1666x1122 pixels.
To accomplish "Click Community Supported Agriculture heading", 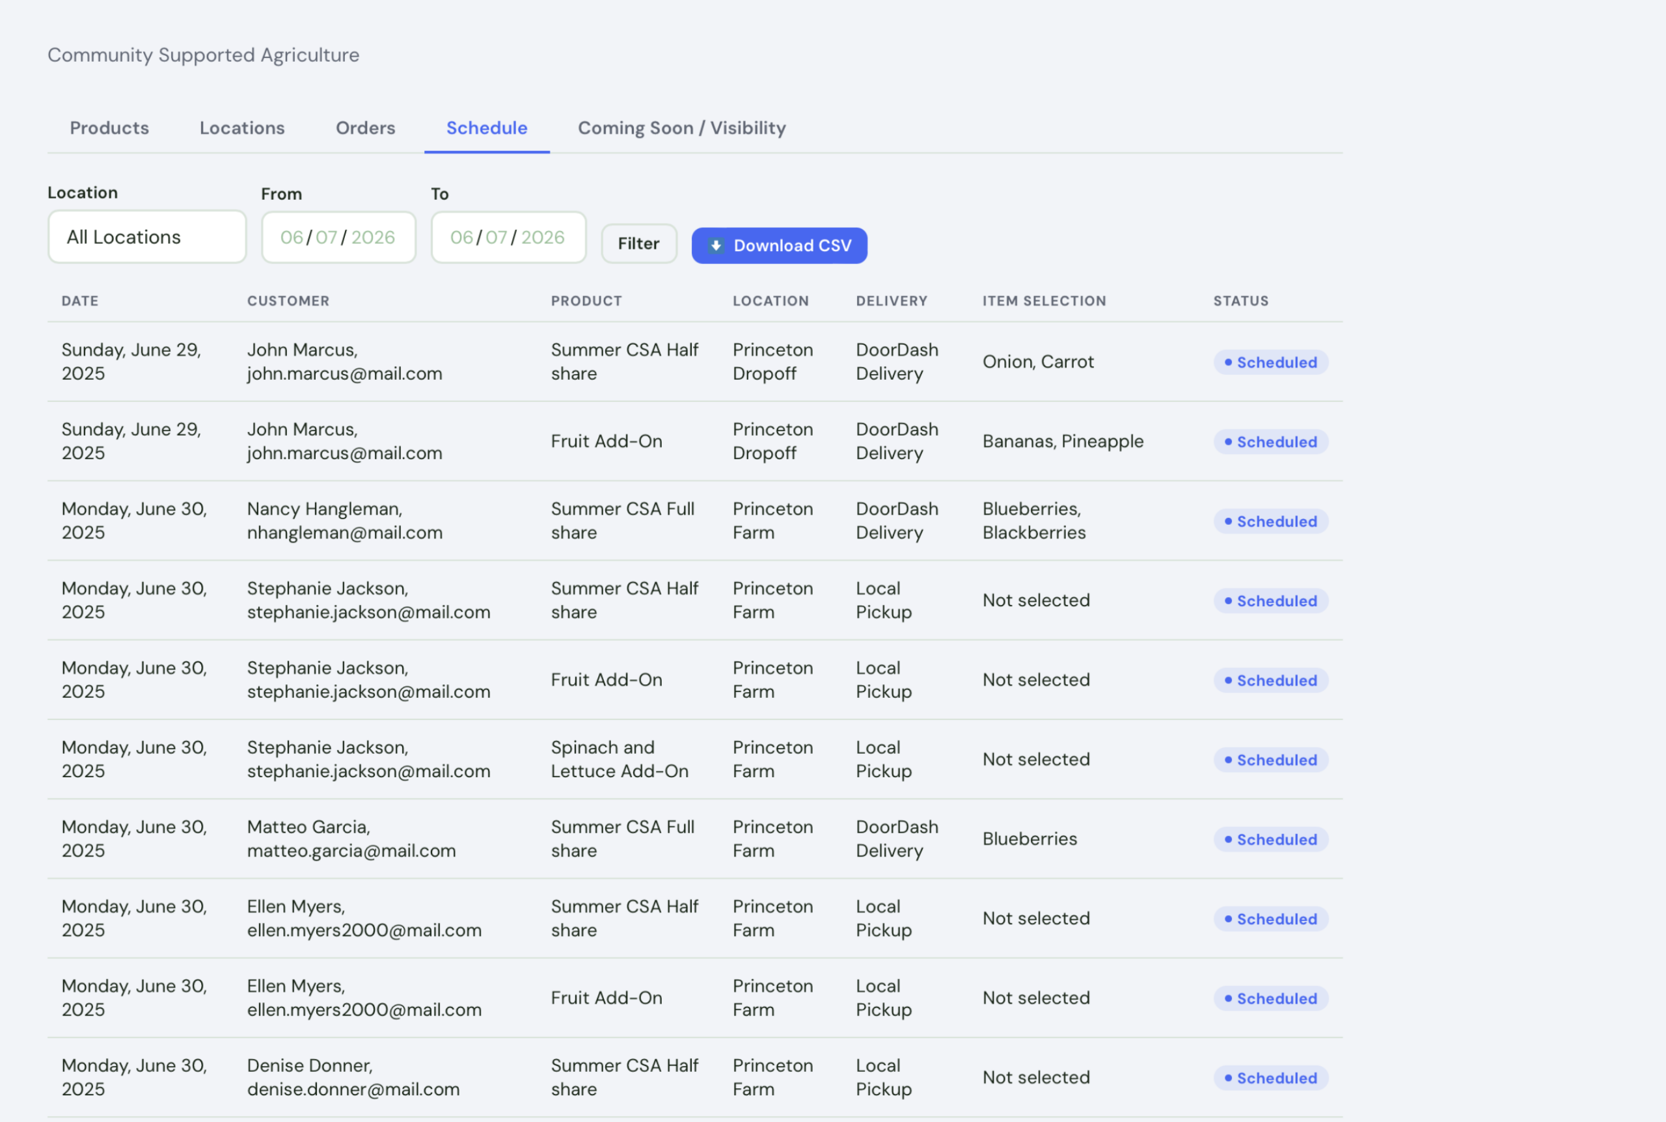I will pyautogui.click(x=203, y=55).
